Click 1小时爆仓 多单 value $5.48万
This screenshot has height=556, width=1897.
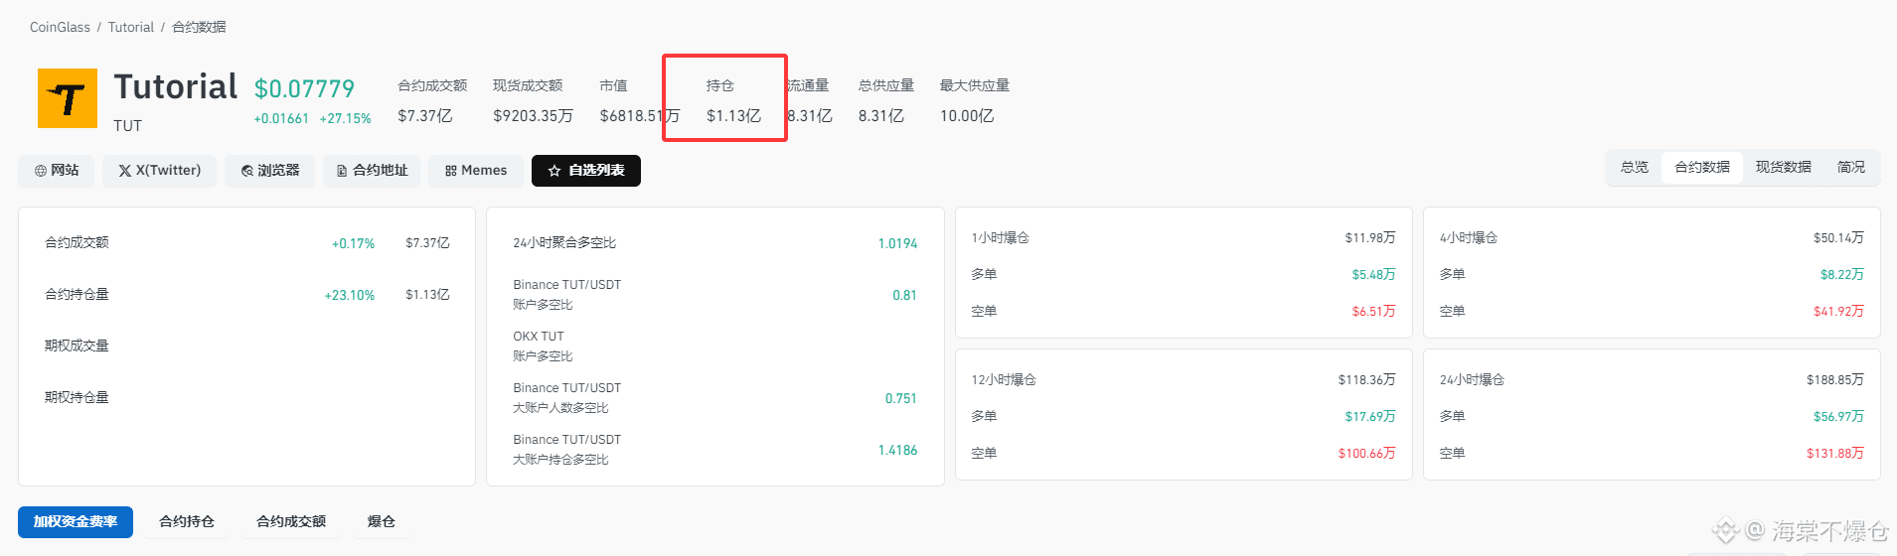click(x=1373, y=274)
